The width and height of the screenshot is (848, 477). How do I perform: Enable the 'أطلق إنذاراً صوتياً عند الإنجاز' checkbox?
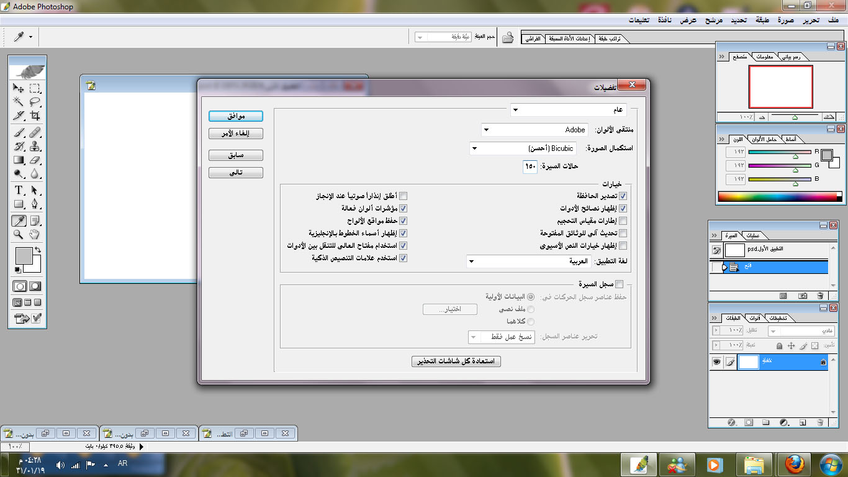404,196
